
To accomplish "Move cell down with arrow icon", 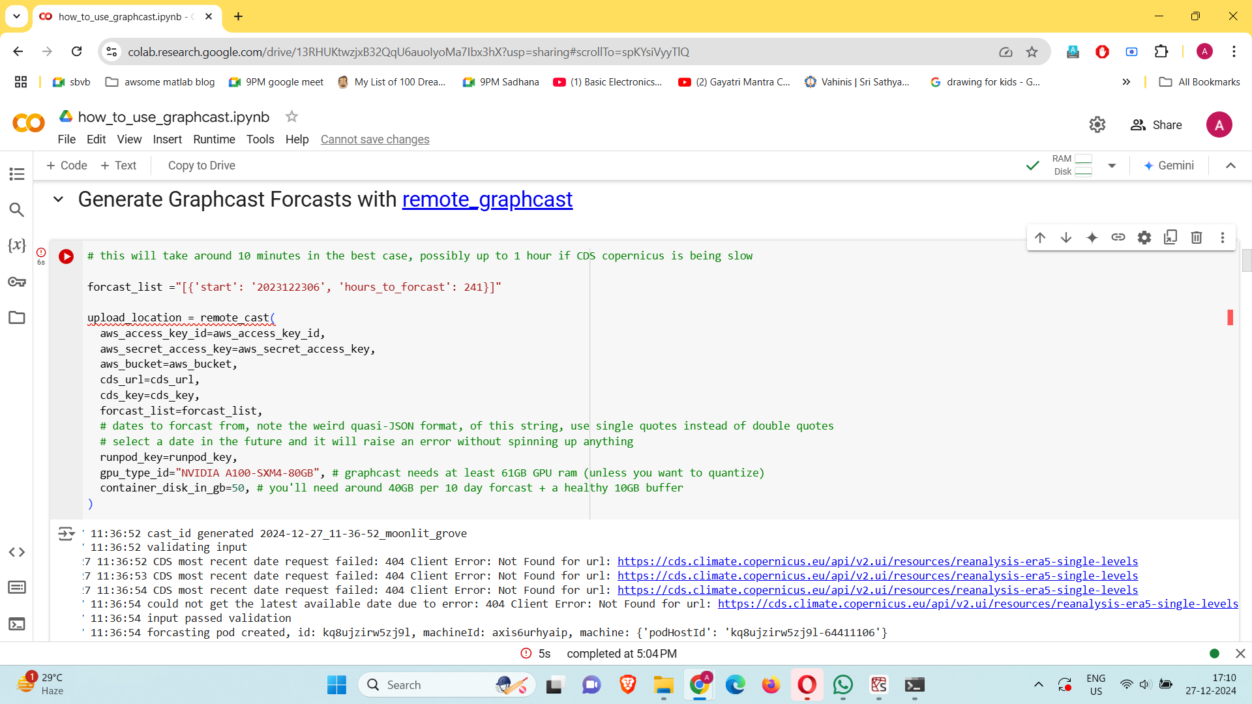I will (x=1066, y=238).
